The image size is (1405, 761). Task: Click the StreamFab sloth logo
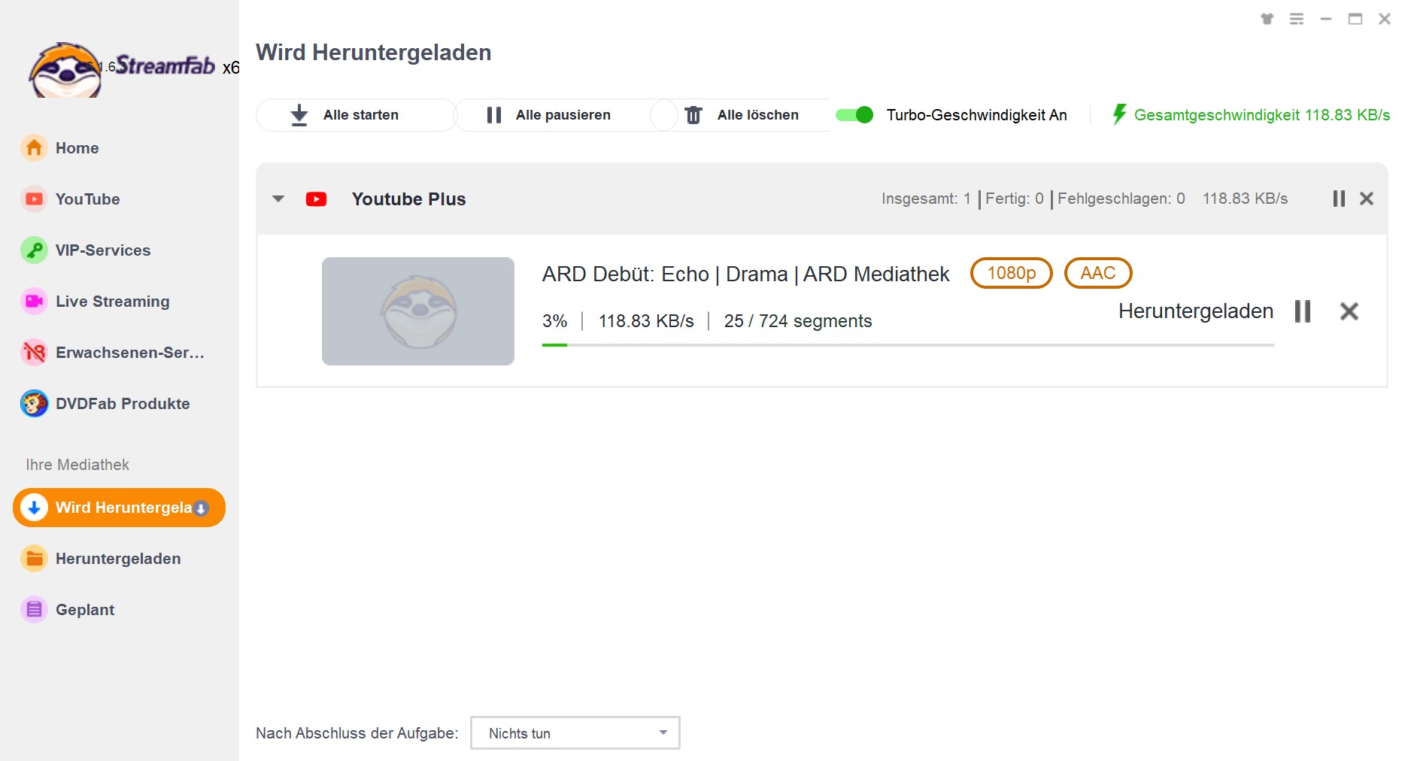click(65, 70)
